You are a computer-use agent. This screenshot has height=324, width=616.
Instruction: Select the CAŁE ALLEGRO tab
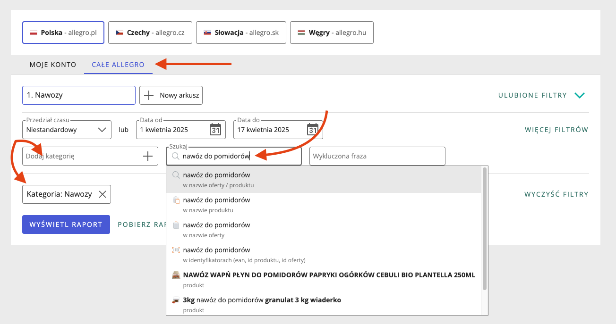(x=118, y=65)
